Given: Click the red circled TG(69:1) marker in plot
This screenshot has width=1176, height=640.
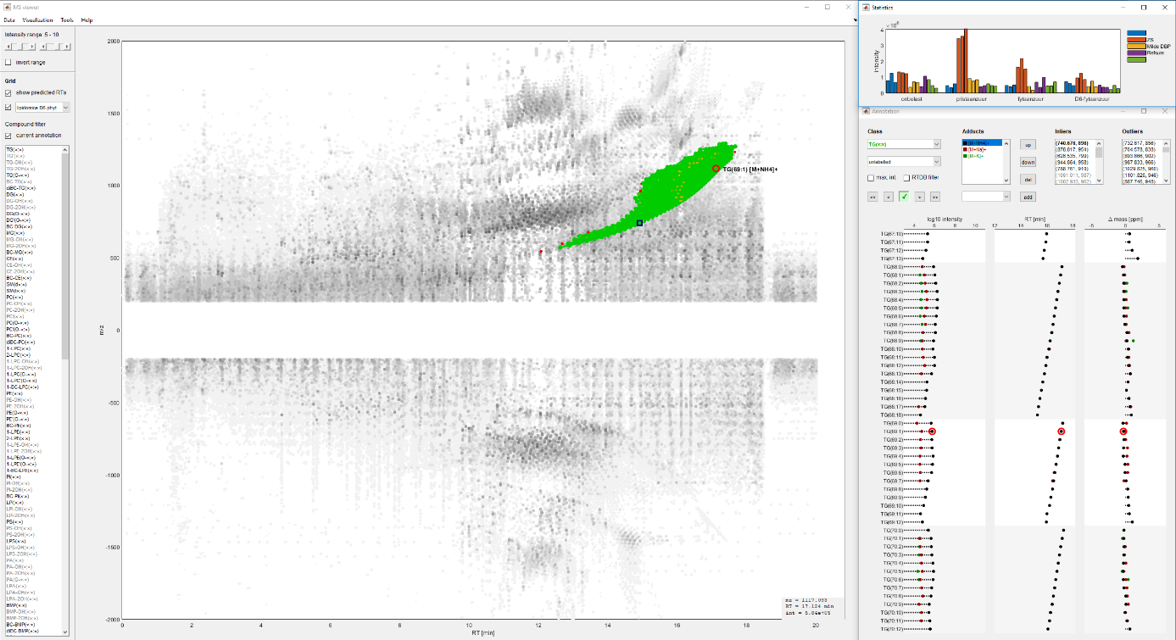Looking at the screenshot, I should tap(716, 169).
